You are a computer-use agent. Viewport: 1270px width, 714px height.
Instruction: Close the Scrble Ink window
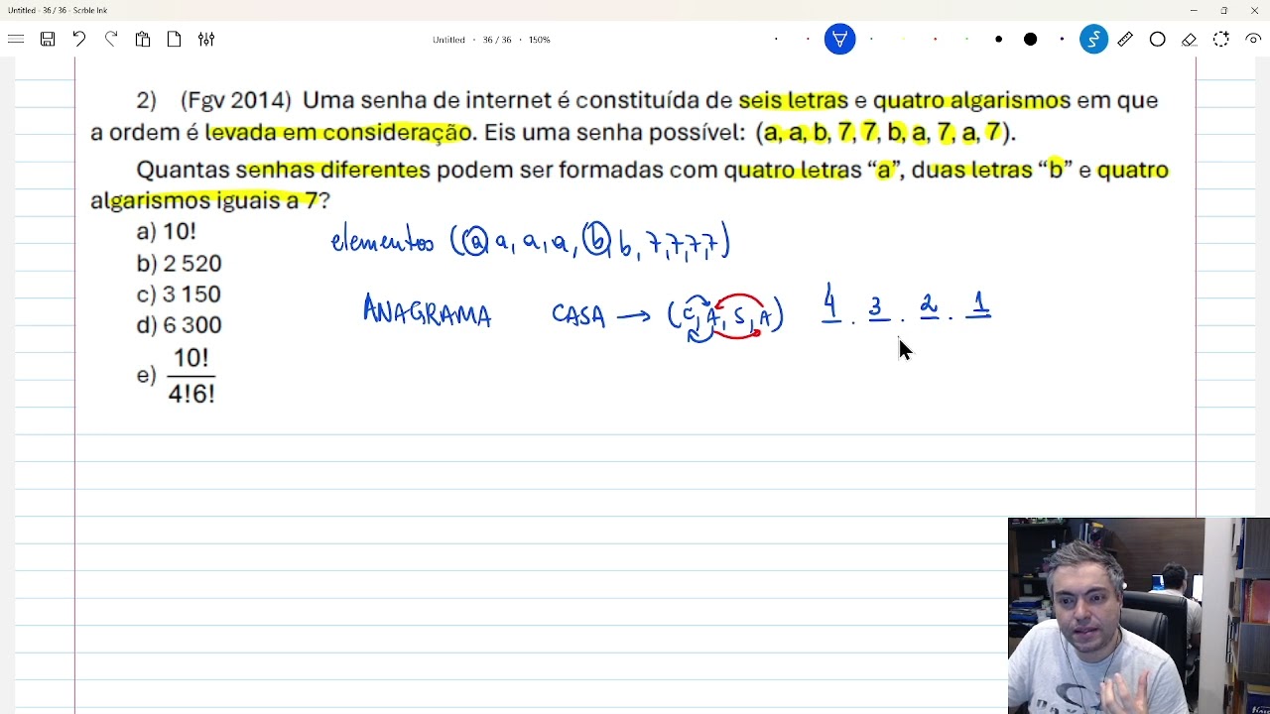tap(1254, 10)
